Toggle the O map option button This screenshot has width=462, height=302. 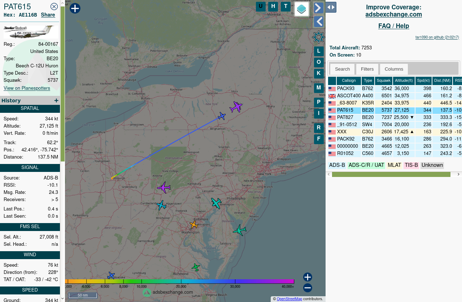click(x=319, y=62)
